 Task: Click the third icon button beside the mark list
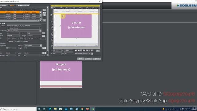[x=44, y=15]
